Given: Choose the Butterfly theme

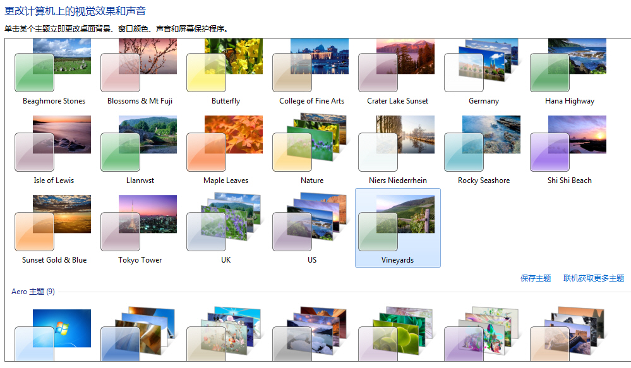Looking at the screenshot, I should tap(224, 69).
